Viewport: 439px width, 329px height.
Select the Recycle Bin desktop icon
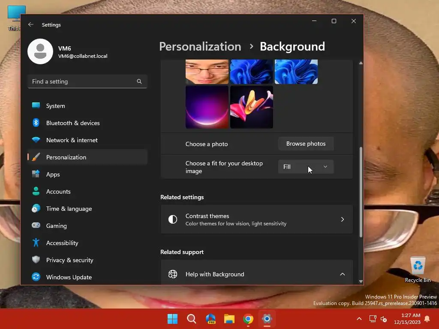coord(418,270)
